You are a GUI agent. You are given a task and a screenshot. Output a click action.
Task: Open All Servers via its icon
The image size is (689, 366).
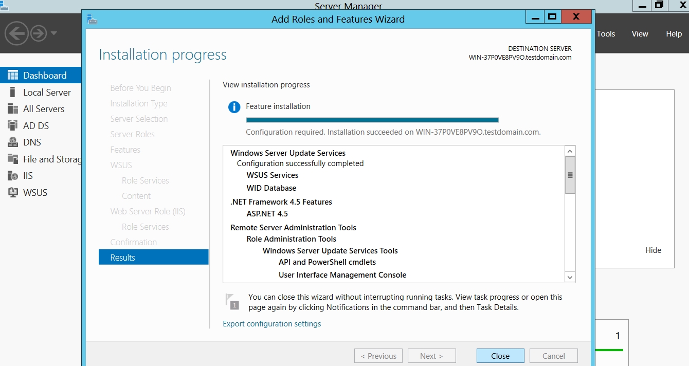click(x=13, y=109)
